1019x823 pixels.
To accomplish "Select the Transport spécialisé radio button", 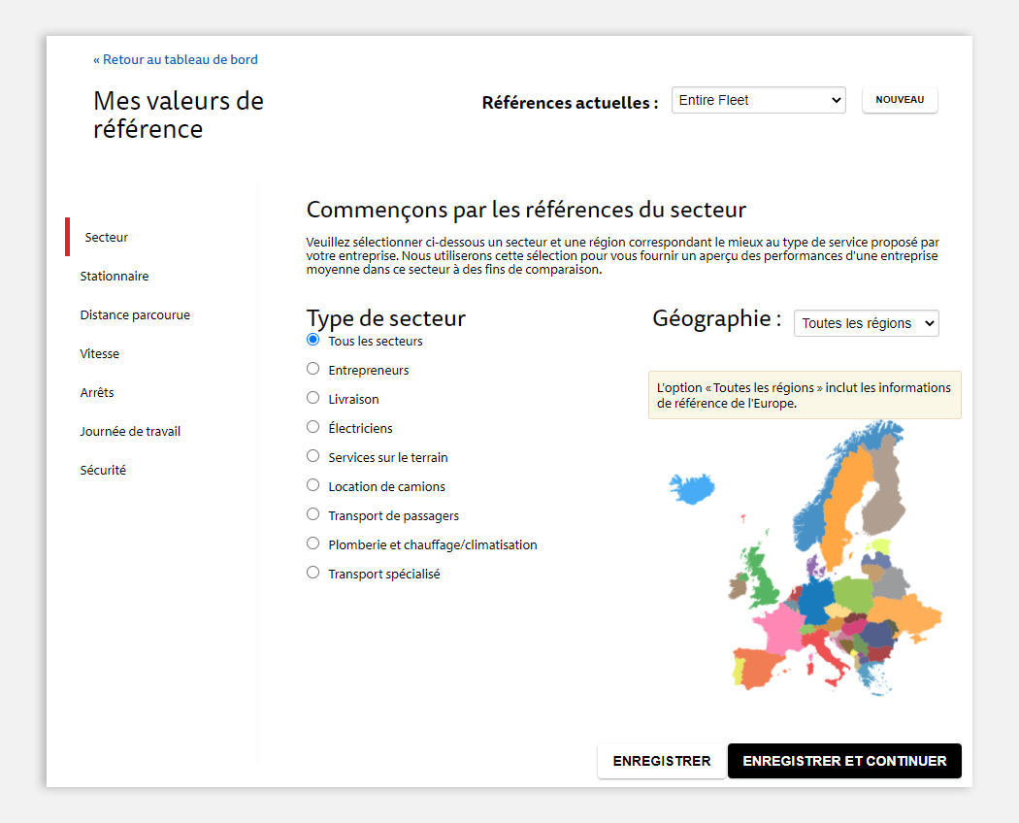I will pyautogui.click(x=312, y=573).
